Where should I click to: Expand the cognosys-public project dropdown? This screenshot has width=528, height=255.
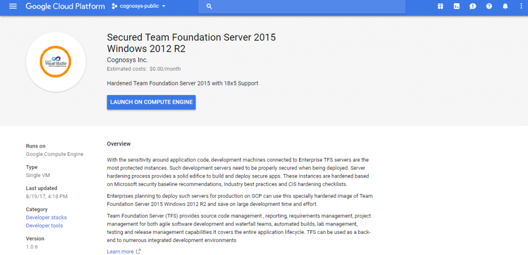(163, 6)
